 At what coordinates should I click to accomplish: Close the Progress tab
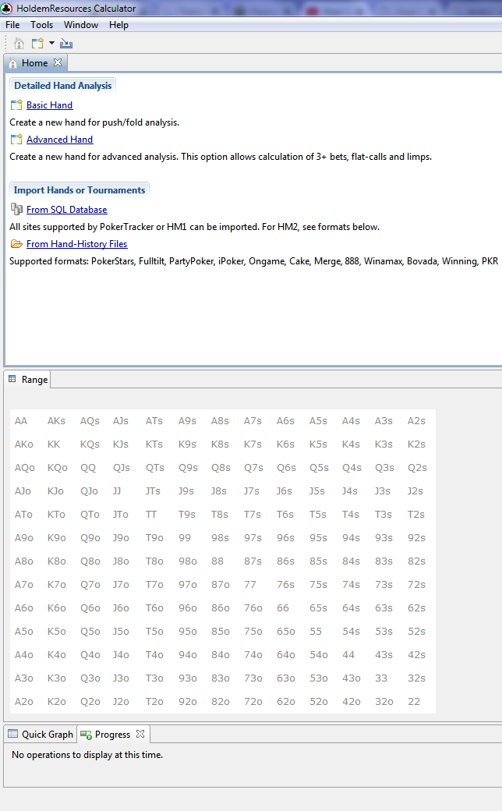coord(140,734)
